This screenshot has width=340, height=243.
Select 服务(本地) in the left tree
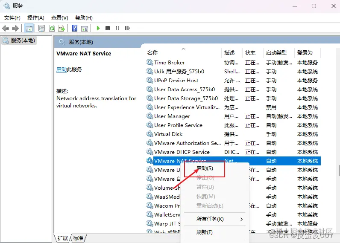click(x=23, y=40)
